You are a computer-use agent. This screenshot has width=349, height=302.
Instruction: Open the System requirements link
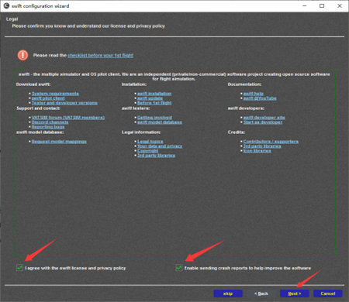point(55,94)
